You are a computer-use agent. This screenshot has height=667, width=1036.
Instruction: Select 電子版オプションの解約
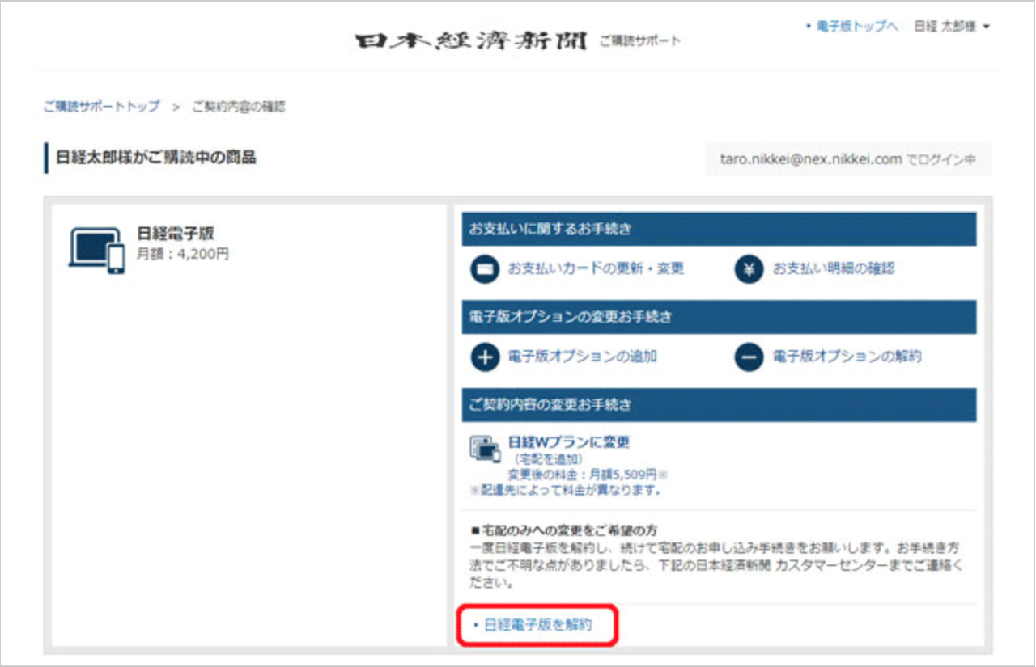847,356
